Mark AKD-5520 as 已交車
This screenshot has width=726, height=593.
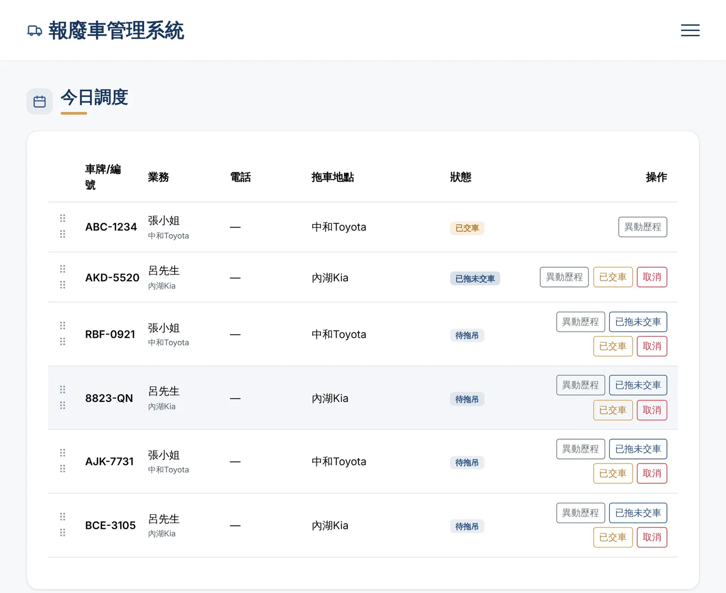tap(613, 277)
